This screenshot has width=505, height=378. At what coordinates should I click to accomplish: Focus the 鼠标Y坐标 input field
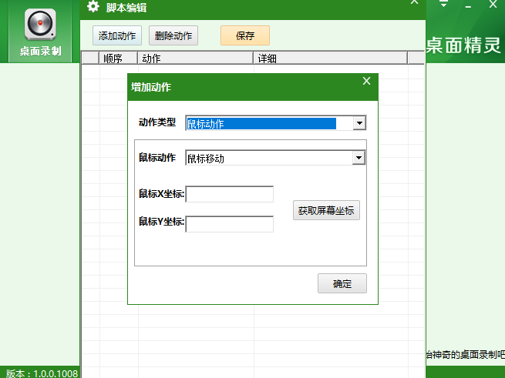pos(229,224)
